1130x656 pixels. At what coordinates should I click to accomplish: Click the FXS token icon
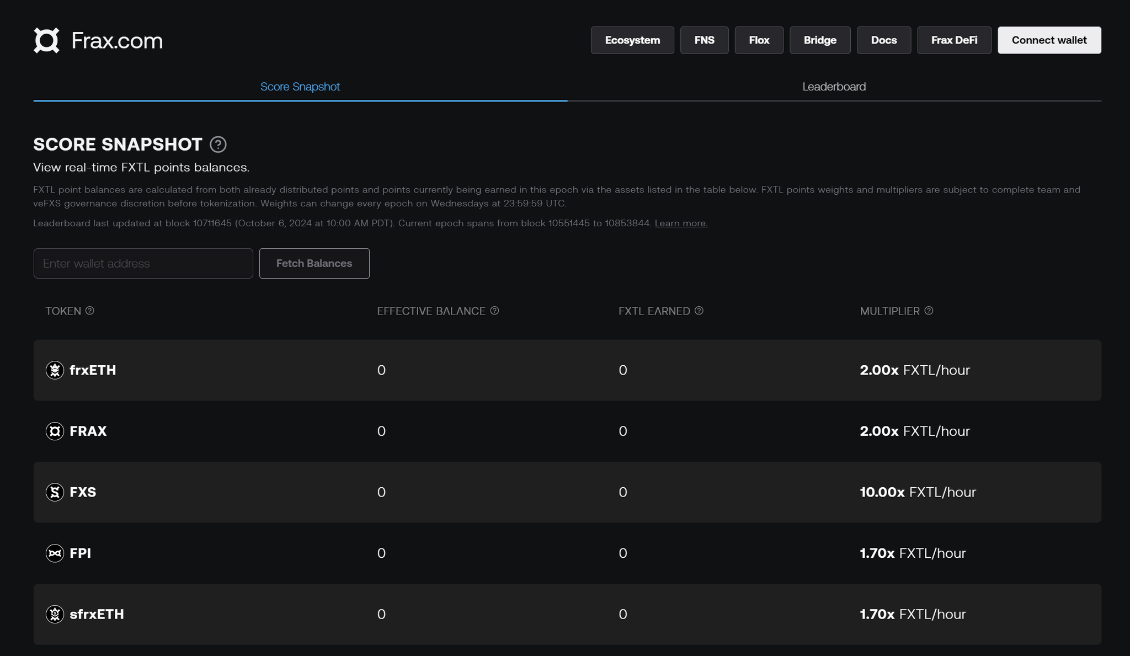55,492
